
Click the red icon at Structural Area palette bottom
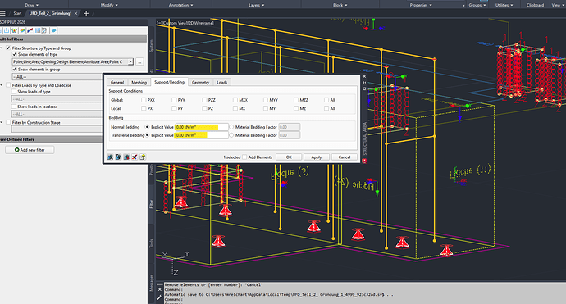tap(364, 161)
